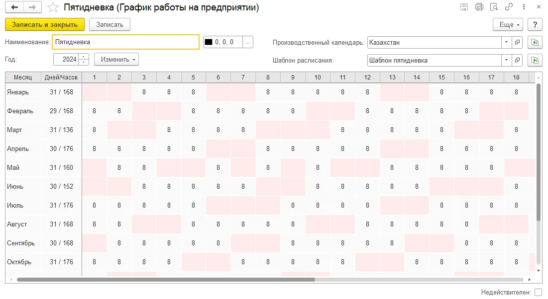Select the Август row

tap(270, 224)
